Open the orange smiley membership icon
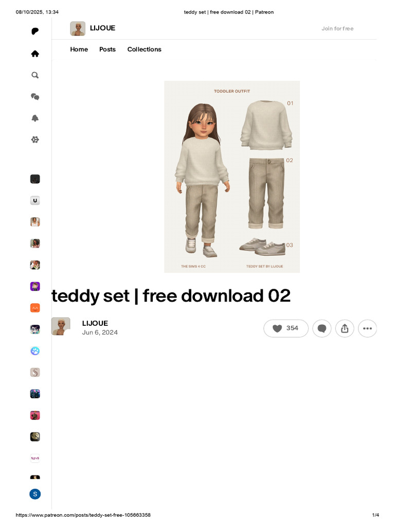The image size is (395, 527). [35, 308]
